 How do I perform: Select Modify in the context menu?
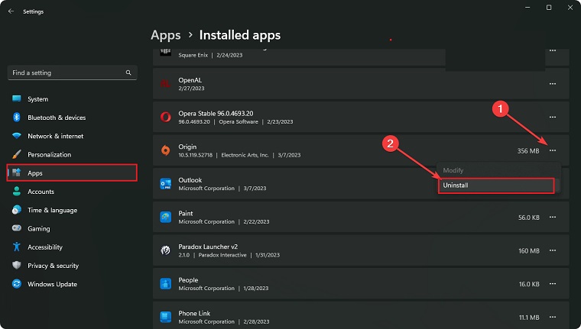pyautogui.click(x=453, y=170)
